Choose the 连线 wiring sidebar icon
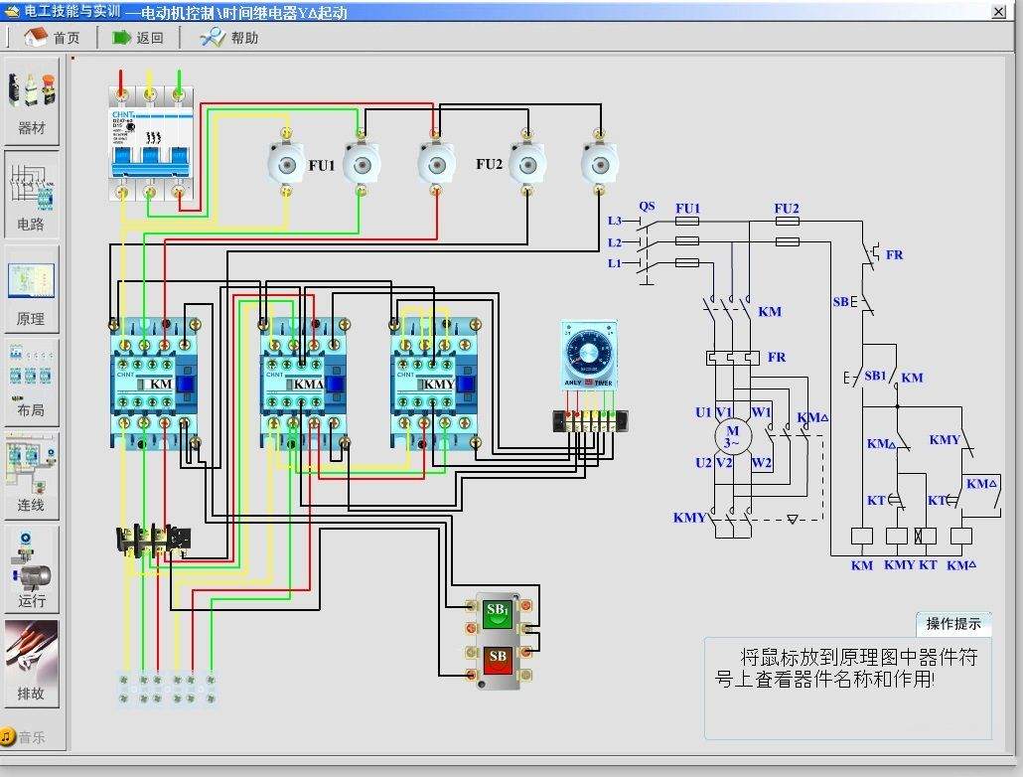Image resolution: width=1023 pixels, height=777 pixels. point(32,476)
